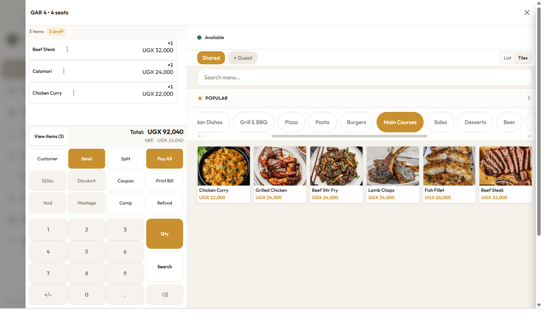
Task: Open the Grill & BBQ category
Action: (253, 122)
